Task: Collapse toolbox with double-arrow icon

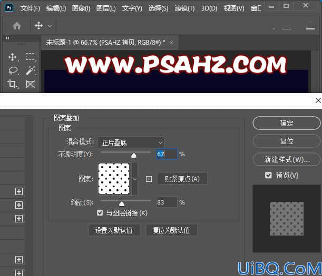Action: pyautogui.click(x=7, y=38)
